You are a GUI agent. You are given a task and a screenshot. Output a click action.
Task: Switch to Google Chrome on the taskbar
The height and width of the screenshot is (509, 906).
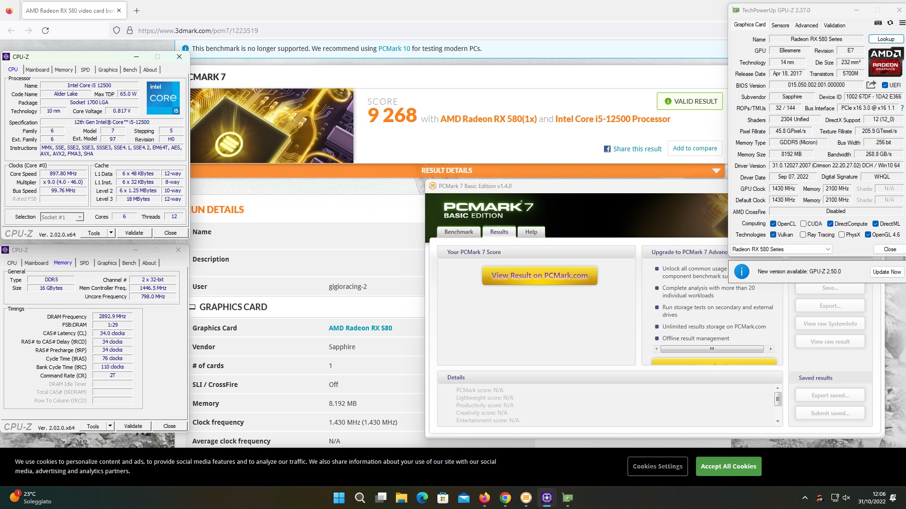point(505,498)
